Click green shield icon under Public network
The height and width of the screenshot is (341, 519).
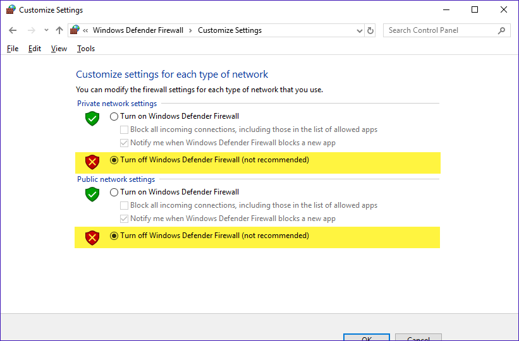[92, 194]
